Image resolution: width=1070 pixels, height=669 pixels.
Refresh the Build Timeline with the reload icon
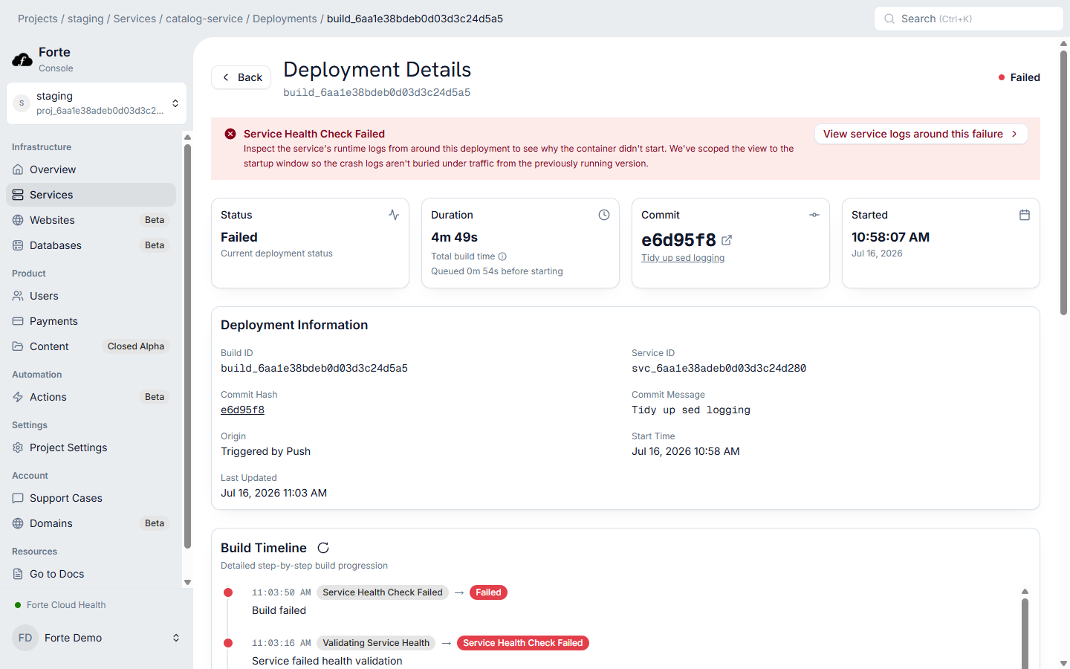pyautogui.click(x=323, y=548)
